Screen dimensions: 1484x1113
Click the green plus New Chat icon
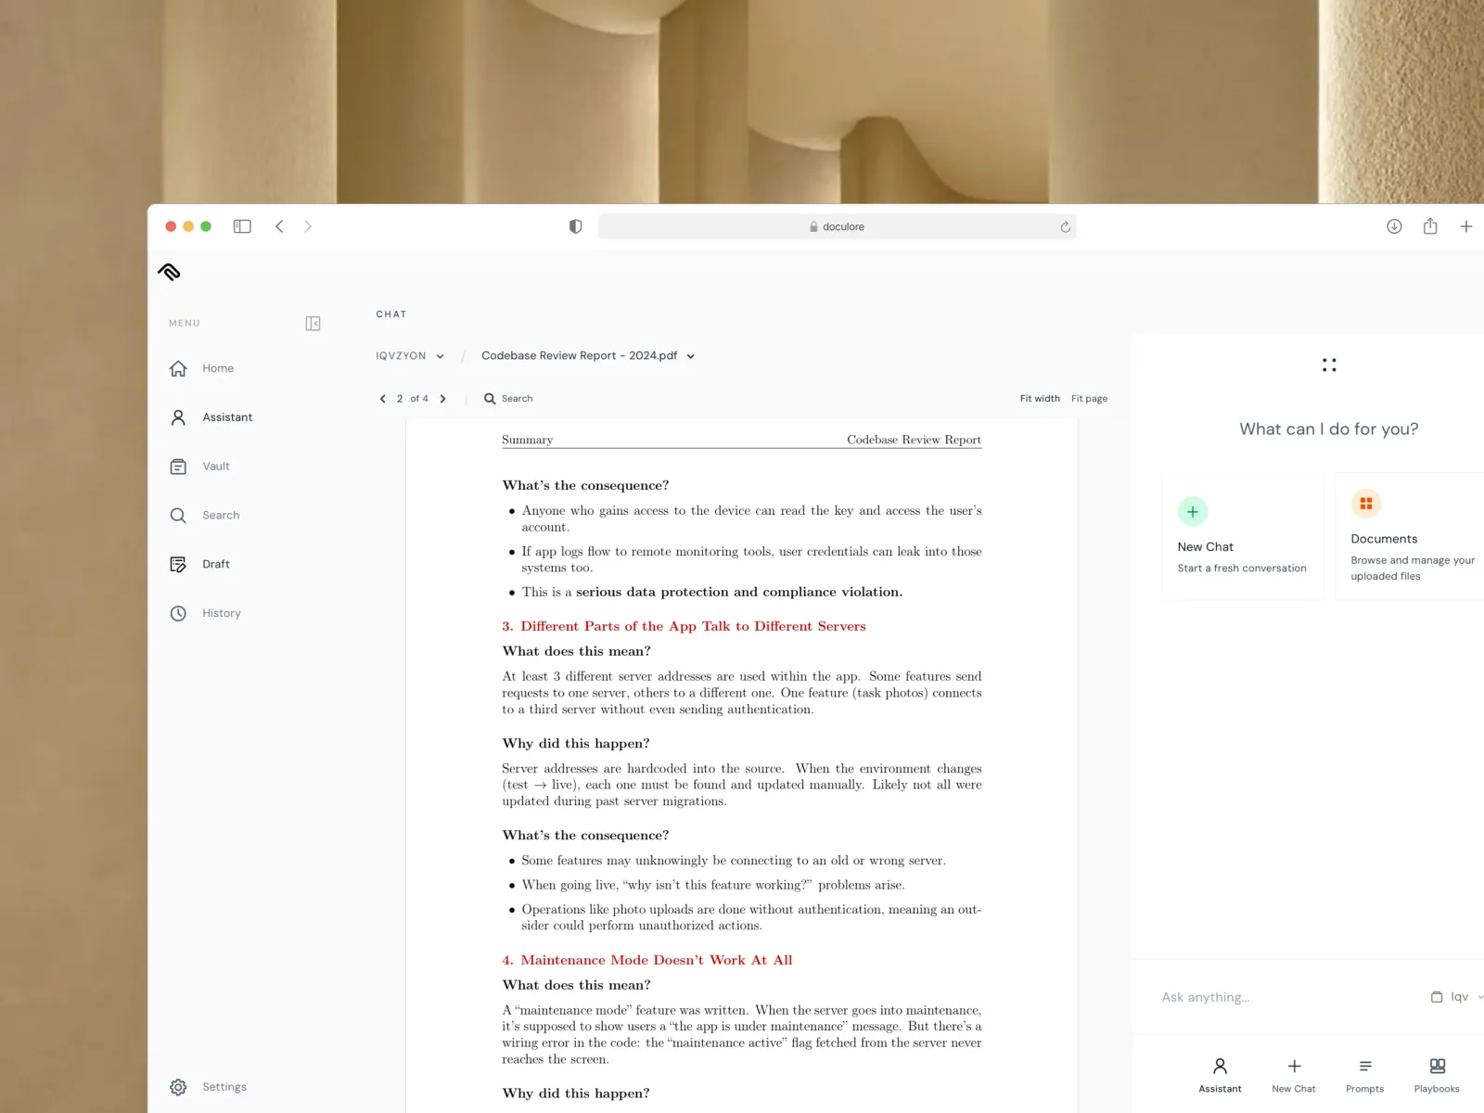1193,511
